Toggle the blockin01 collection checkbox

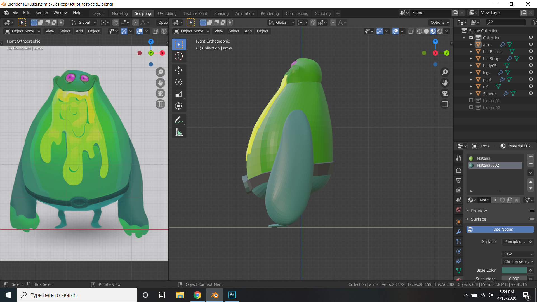point(471,100)
